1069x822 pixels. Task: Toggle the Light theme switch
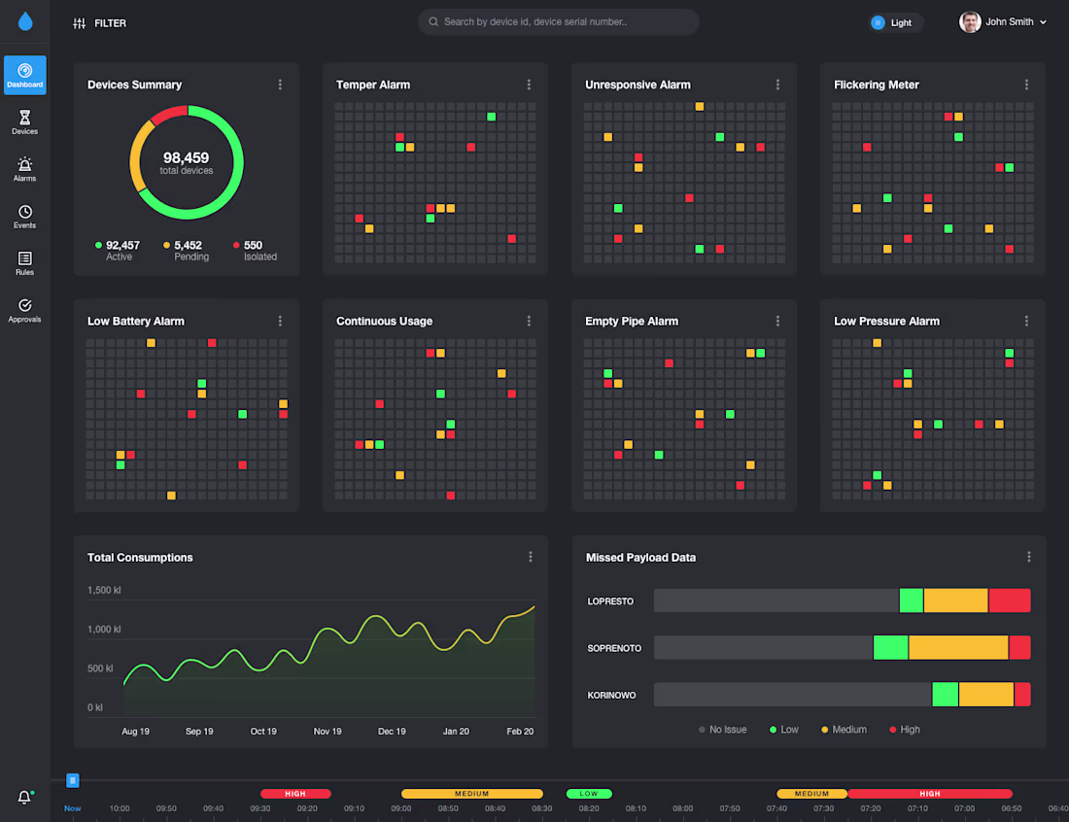[x=895, y=22]
